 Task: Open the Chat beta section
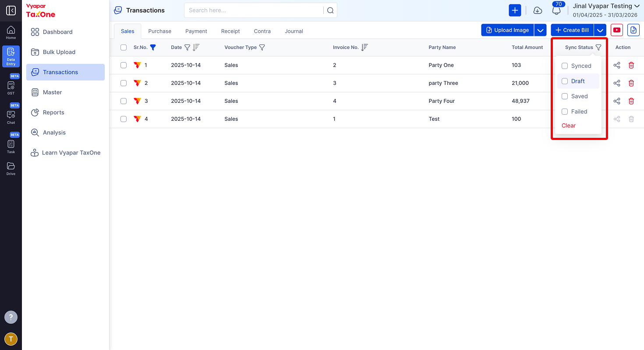tap(11, 115)
